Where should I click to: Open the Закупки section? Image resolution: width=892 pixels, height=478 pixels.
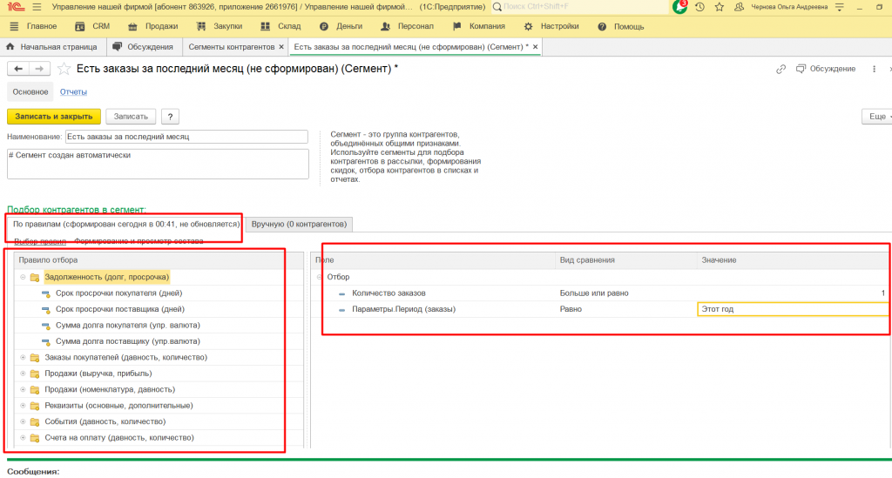219,26
